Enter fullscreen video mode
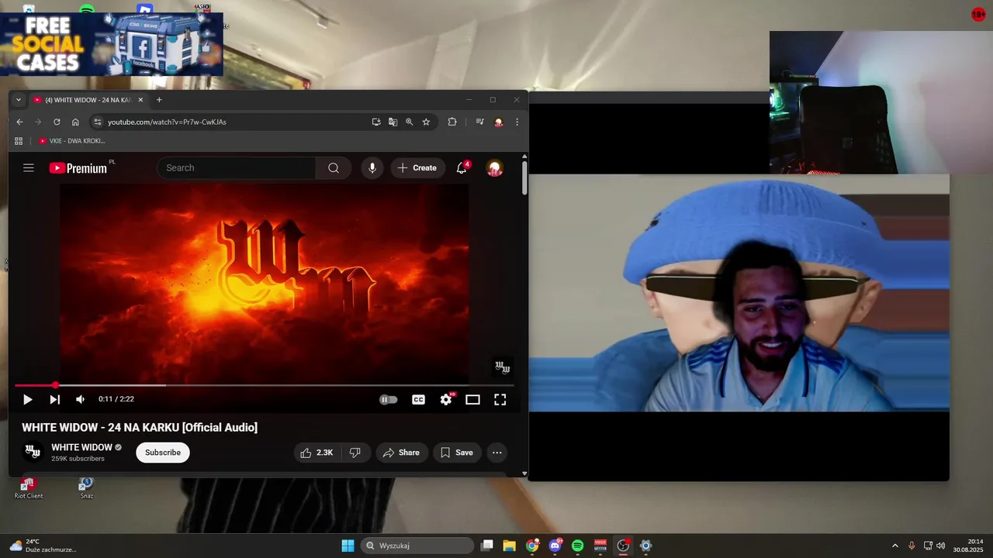Image resolution: width=993 pixels, height=558 pixels. coord(500,399)
